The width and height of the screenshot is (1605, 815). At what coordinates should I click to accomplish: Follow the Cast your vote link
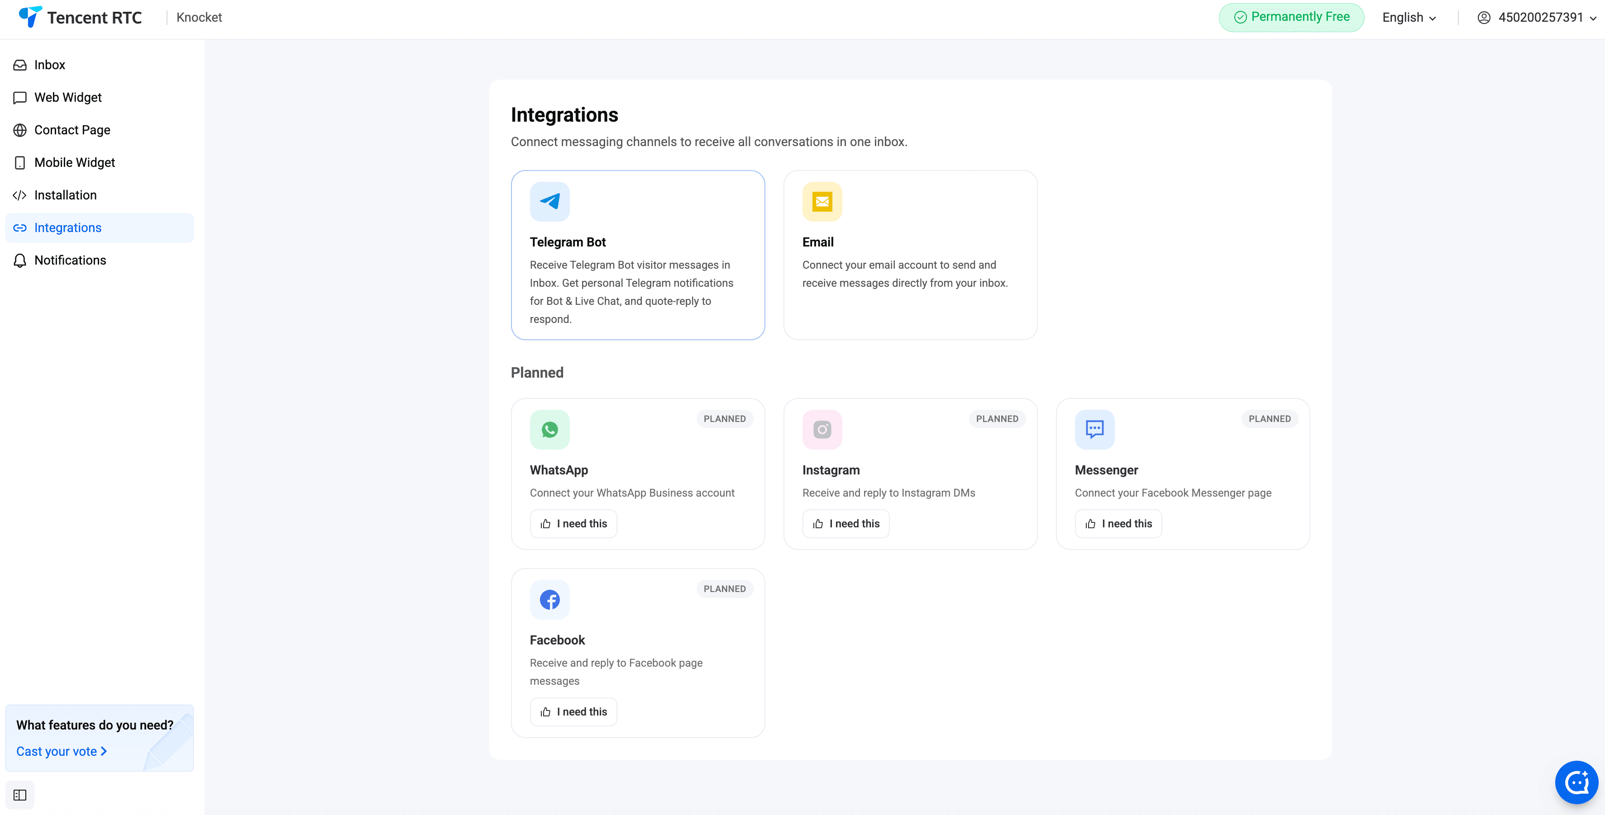(x=62, y=752)
